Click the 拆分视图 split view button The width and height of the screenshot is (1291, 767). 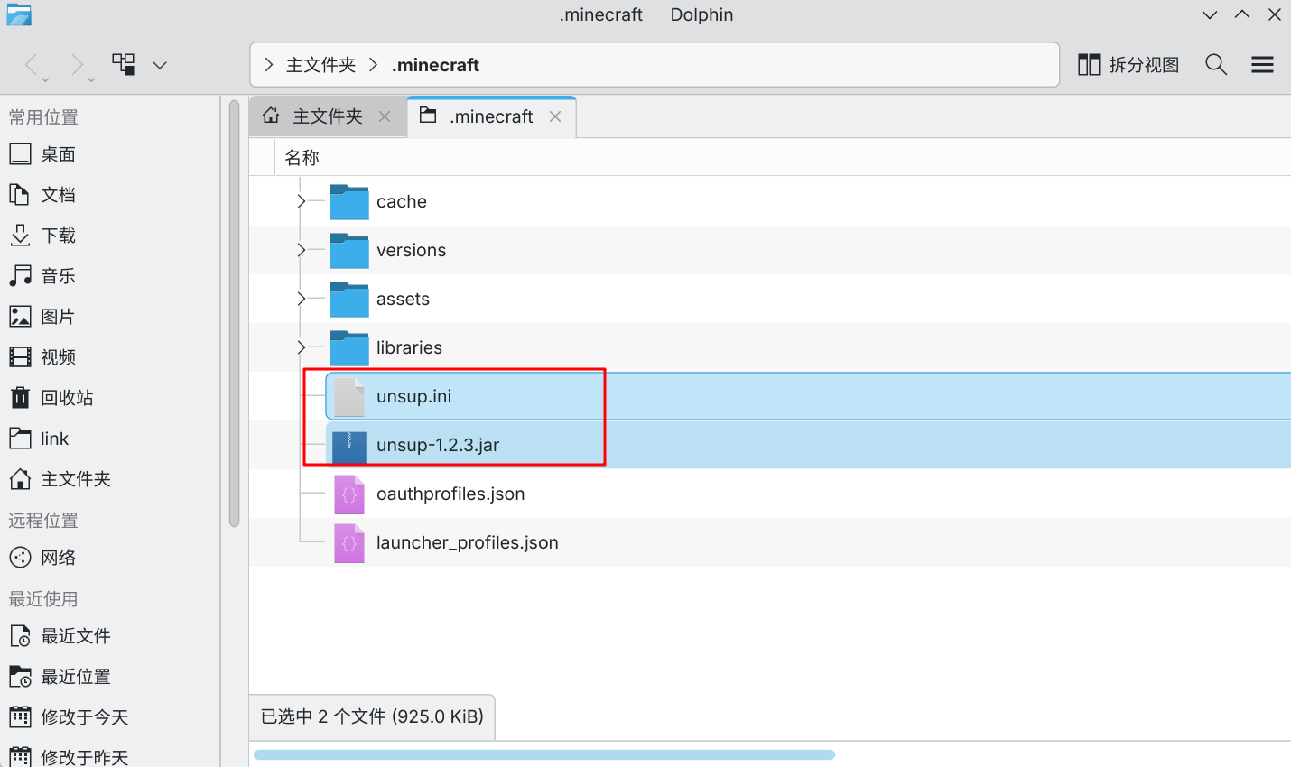click(x=1129, y=65)
